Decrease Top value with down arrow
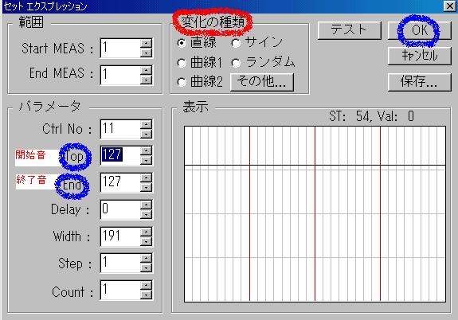The height and width of the screenshot is (320, 458). [x=146, y=160]
